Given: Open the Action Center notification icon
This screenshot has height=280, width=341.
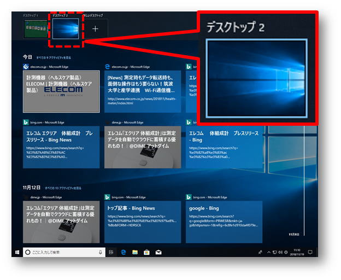Looking at the screenshot, I should [310, 252].
